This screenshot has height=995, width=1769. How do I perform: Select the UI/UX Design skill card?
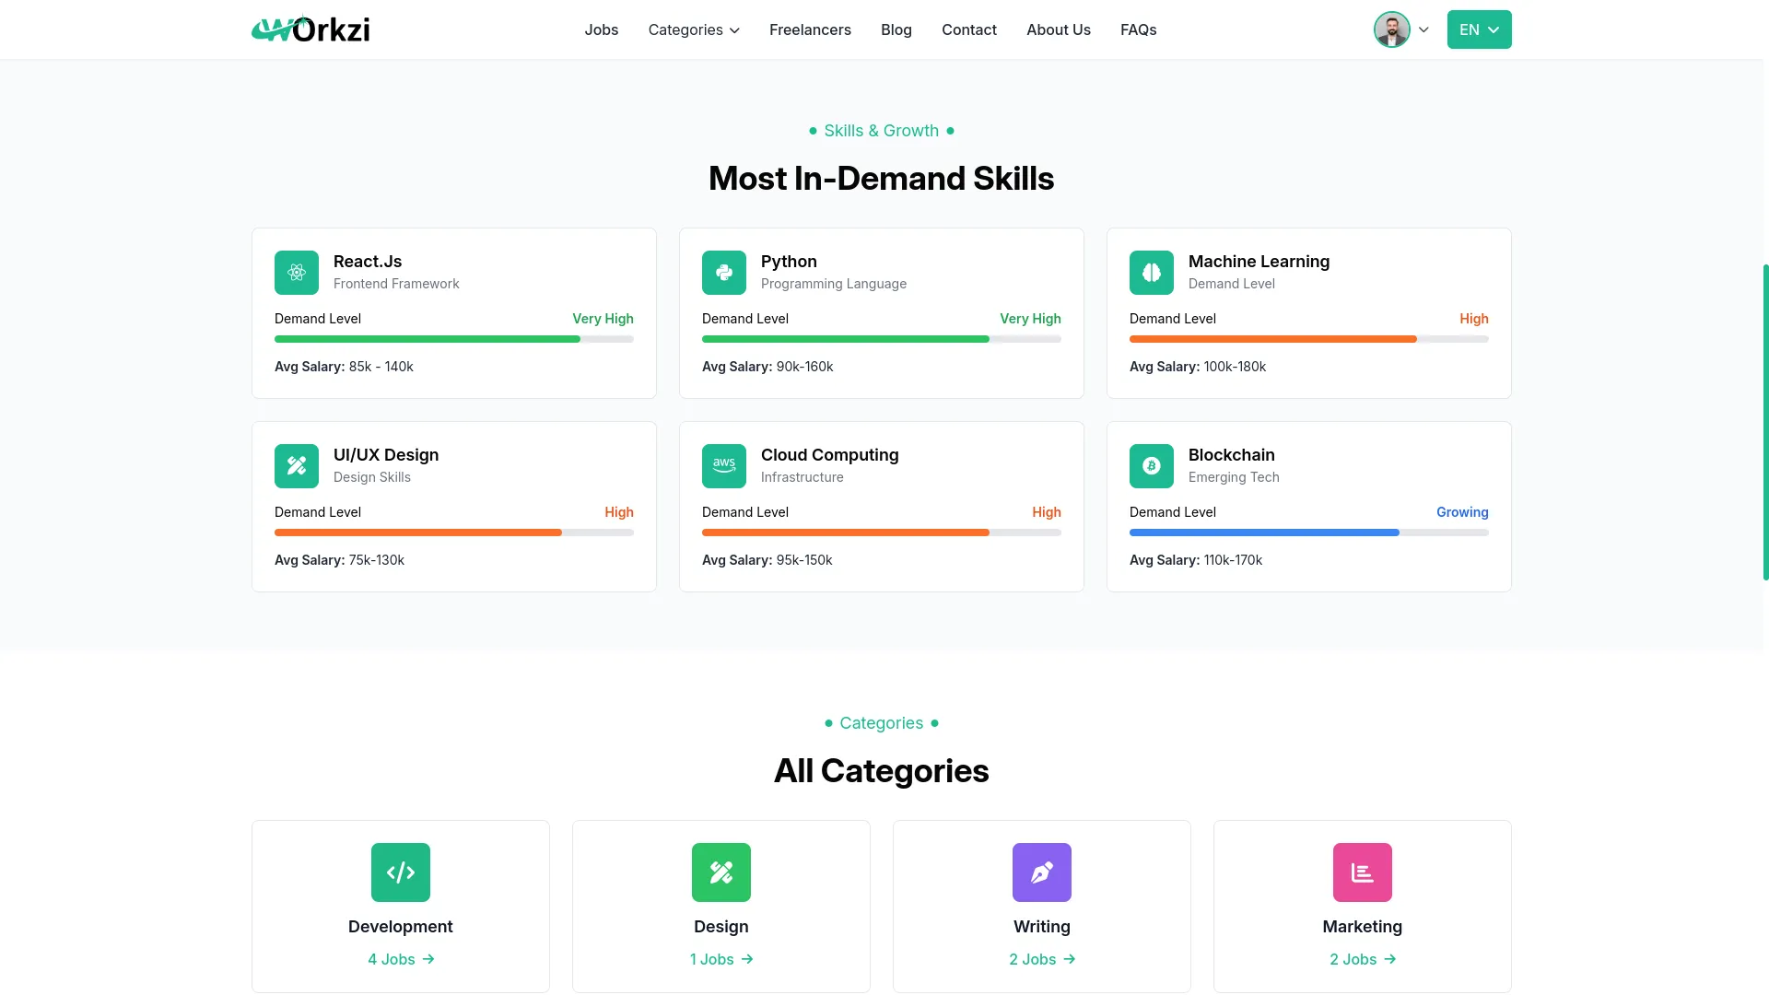coord(453,506)
